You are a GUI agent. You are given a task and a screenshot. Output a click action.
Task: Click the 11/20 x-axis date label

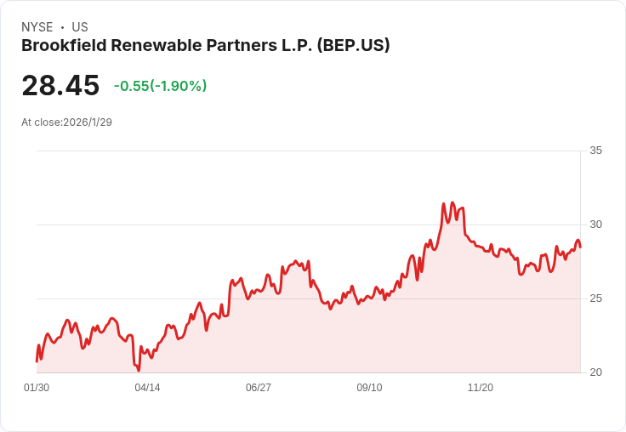pos(481,387)
